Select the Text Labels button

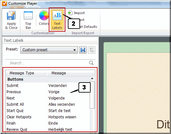pyautogui.click(x=57, y=20)
